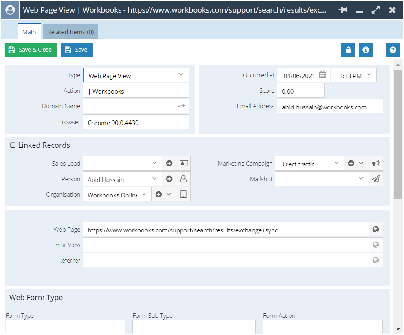Open the Type dropdown
Image resolution: width=404 pixels, height=335 pixels.
[181, 74]
